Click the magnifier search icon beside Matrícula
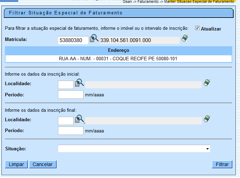Screen dimensions: 240x178 pos(94,39)
